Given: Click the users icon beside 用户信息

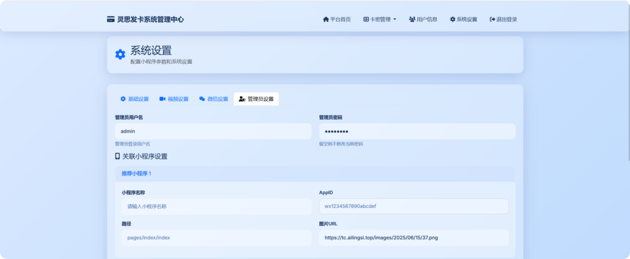Looking at the screenshot, I should (412, 19).
